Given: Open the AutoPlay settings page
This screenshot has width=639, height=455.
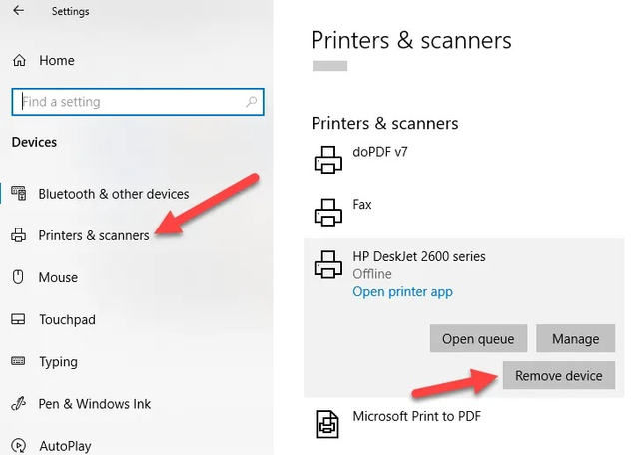Looking at the screenshot, I should tap(66, 446).
